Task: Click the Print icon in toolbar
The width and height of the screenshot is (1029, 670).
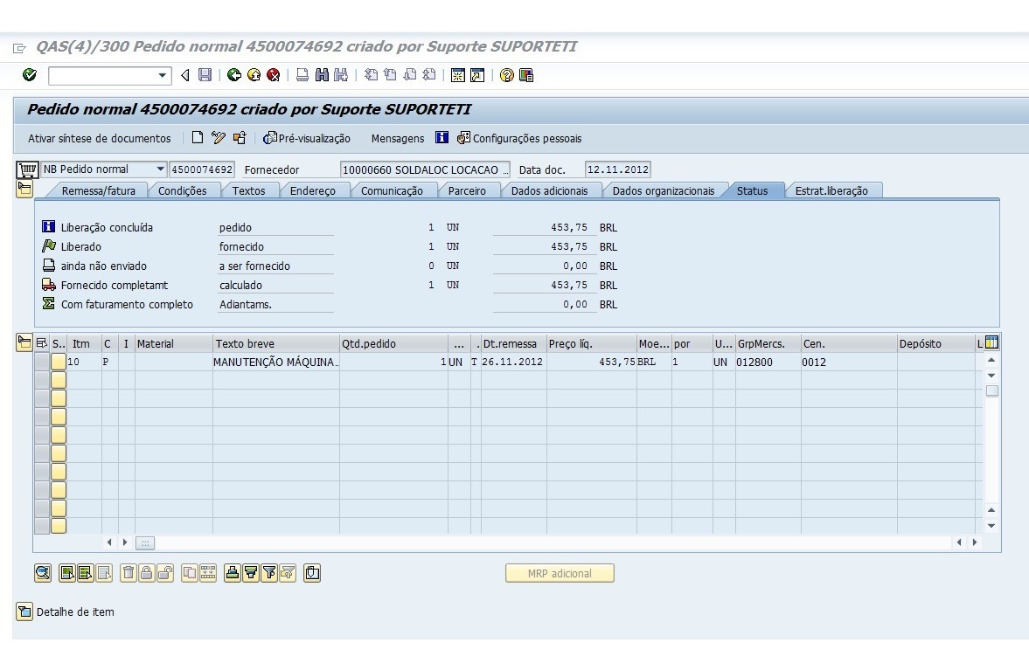Action: [x=302, y=75]
